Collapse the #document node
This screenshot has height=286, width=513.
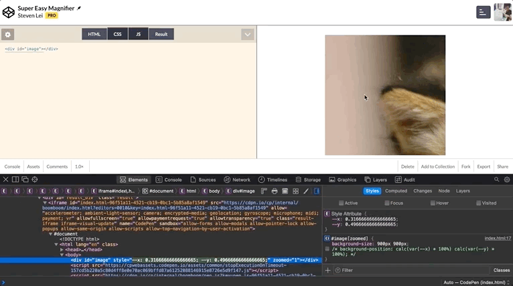[50, 234]
